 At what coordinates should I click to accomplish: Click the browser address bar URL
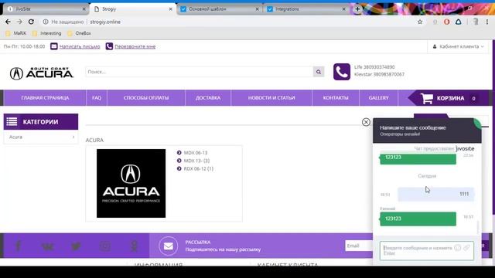(x=105, y=22)
